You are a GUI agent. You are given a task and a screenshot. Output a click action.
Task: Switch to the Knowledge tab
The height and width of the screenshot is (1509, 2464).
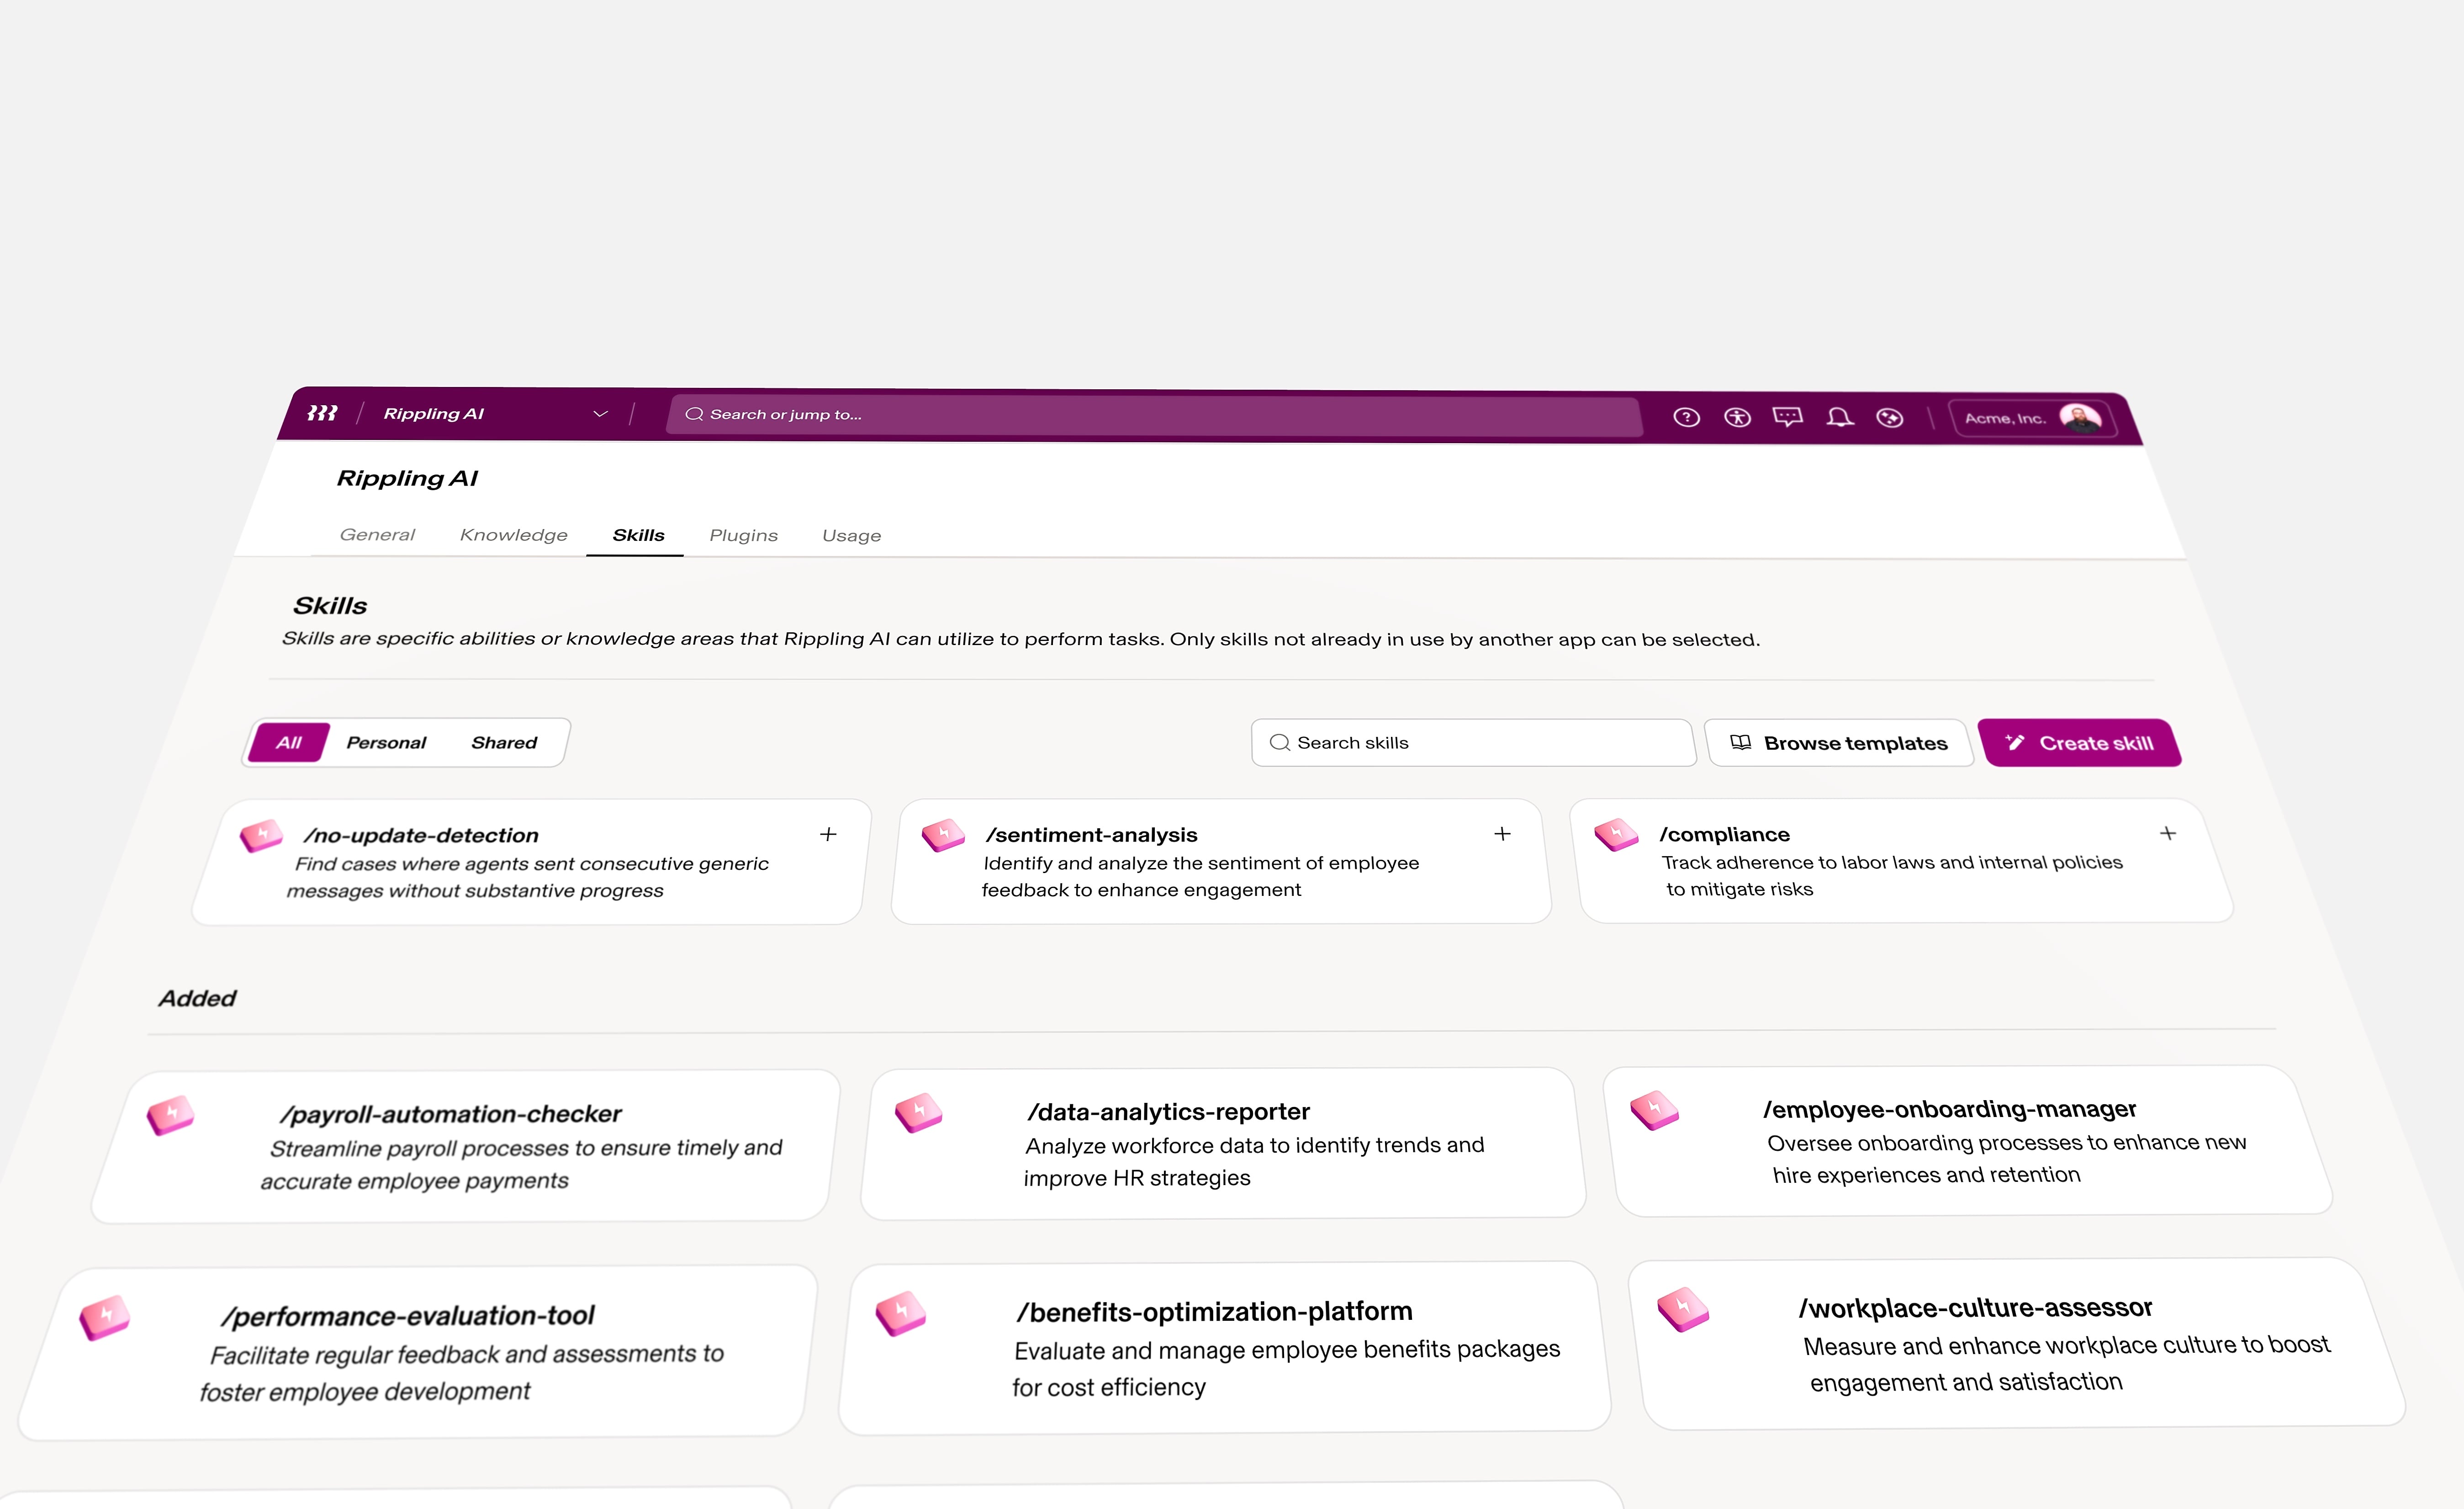tap(513, 535)
